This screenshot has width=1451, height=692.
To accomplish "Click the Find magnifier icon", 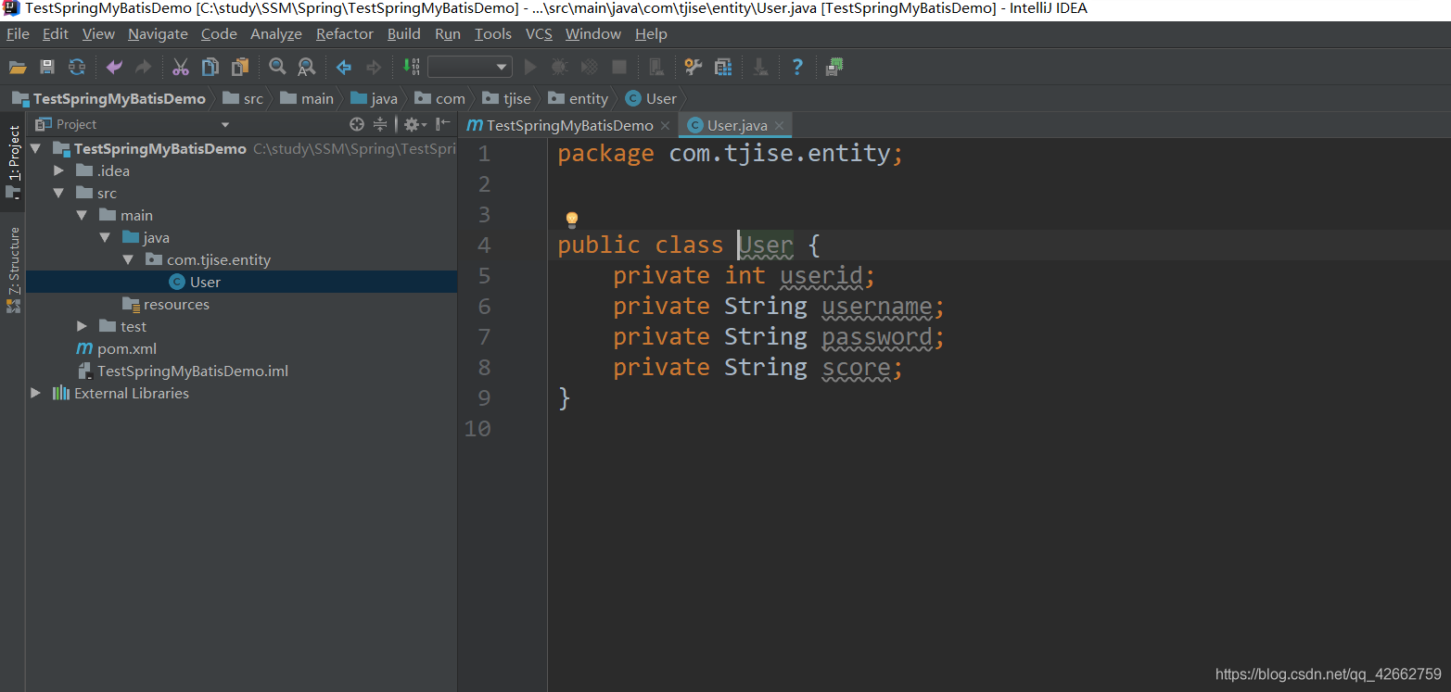I will tap(276, 67).
